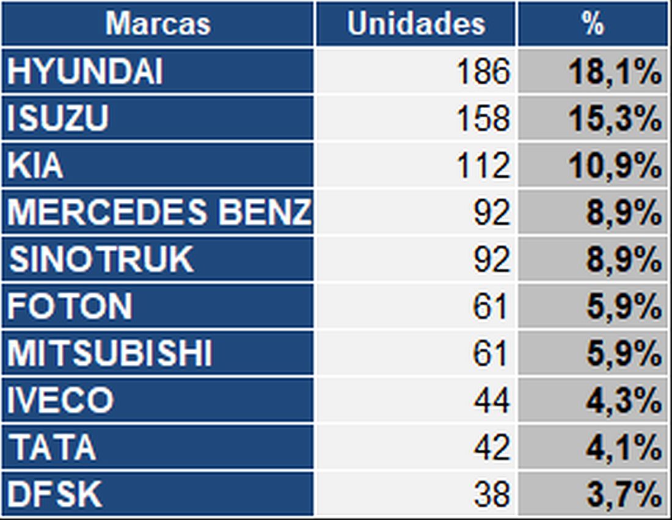
Task: Click the Unidades column header
Action: [416, 24]
